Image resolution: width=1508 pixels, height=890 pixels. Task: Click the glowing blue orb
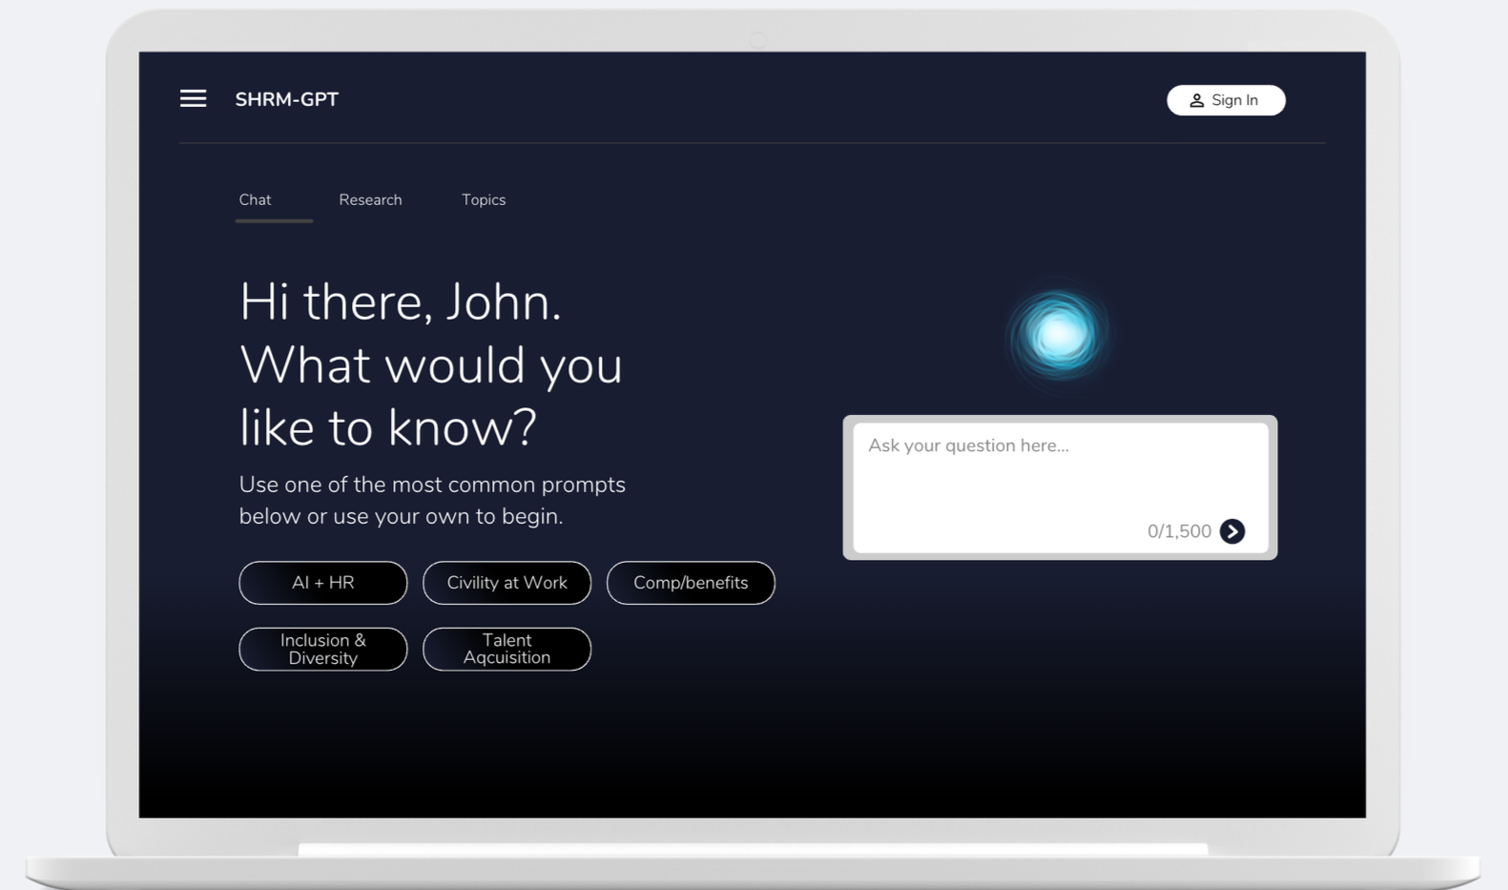[1059, 335]
